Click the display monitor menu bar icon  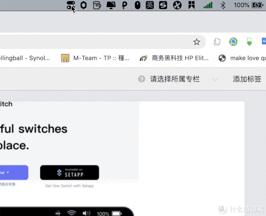(111, 5)
